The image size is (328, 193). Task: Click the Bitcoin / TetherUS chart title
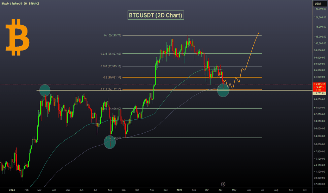click(20, 4)
